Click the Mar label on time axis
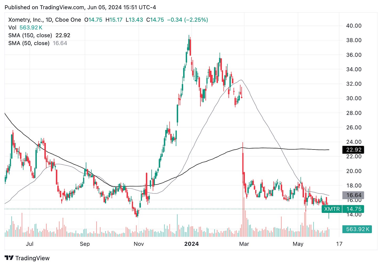The width and height of the screenshot is (382, 266). pos(244,244)
